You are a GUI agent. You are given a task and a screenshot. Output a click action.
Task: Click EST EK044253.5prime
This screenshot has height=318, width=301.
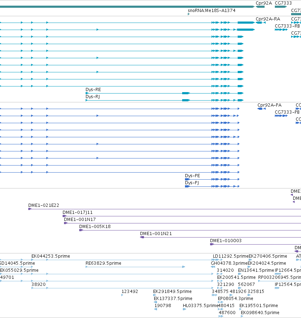[51, 256]
